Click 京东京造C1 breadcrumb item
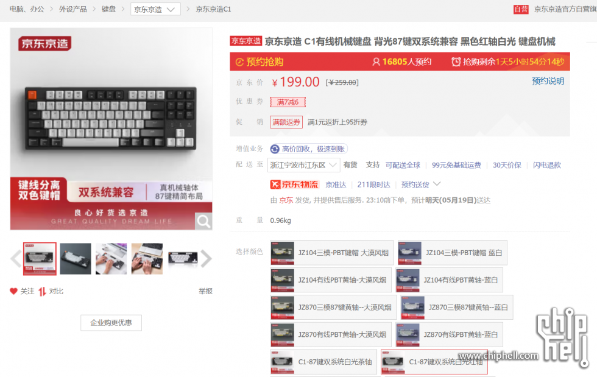This screenshot has height=377, width=597. tap(213, 9)
